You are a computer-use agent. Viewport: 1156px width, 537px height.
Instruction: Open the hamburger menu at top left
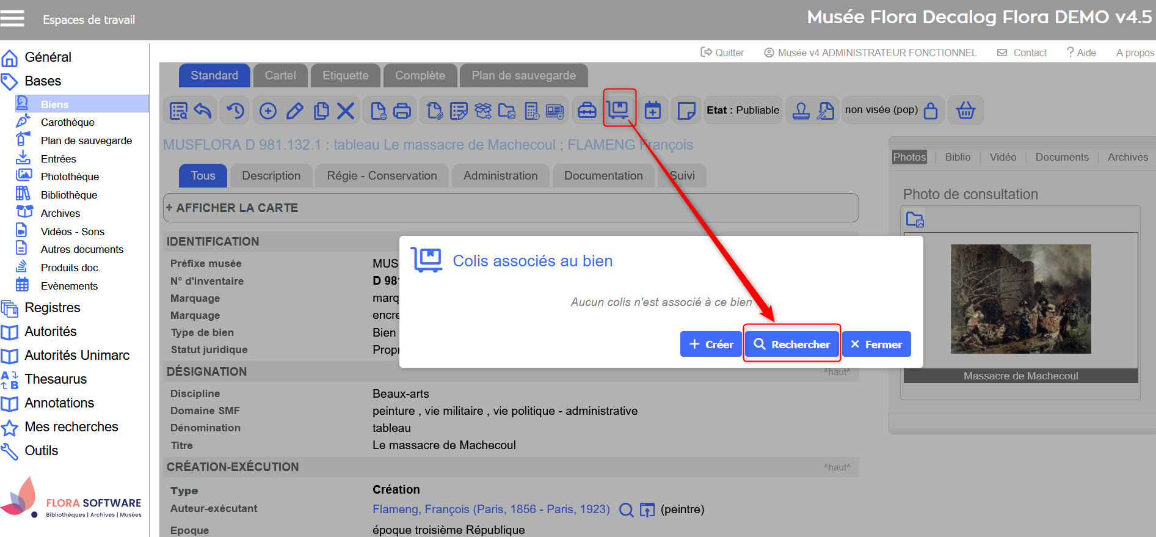tap(12, 19)
